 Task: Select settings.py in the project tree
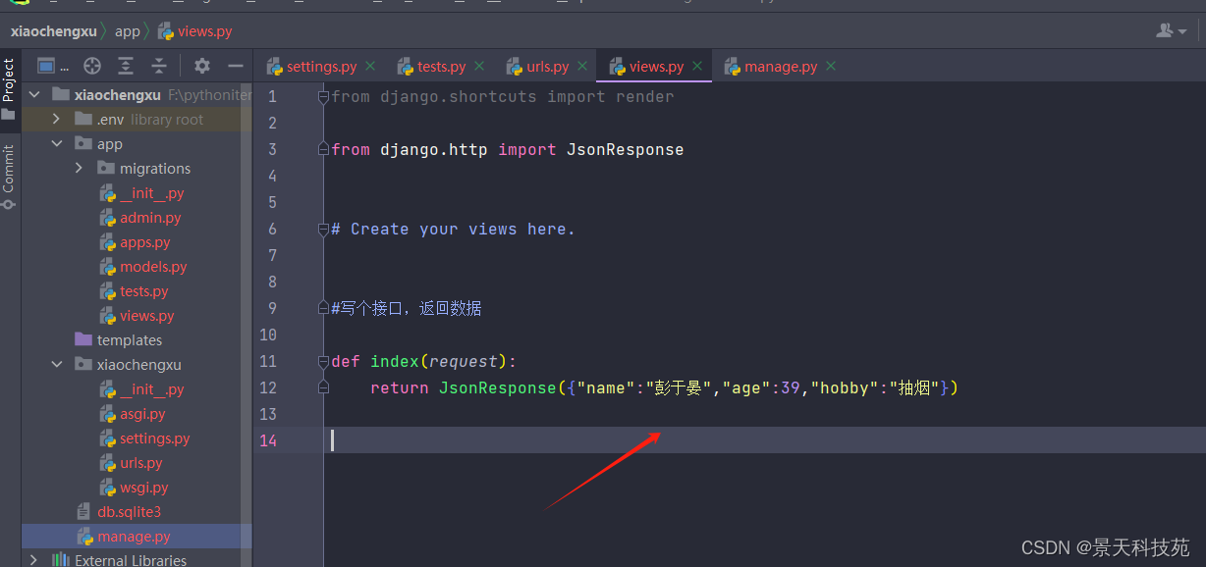pos(155,438)
